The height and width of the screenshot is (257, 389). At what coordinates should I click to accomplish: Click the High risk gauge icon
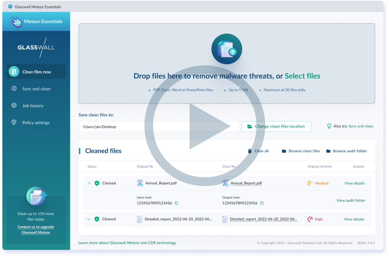[x=310, y=219]
